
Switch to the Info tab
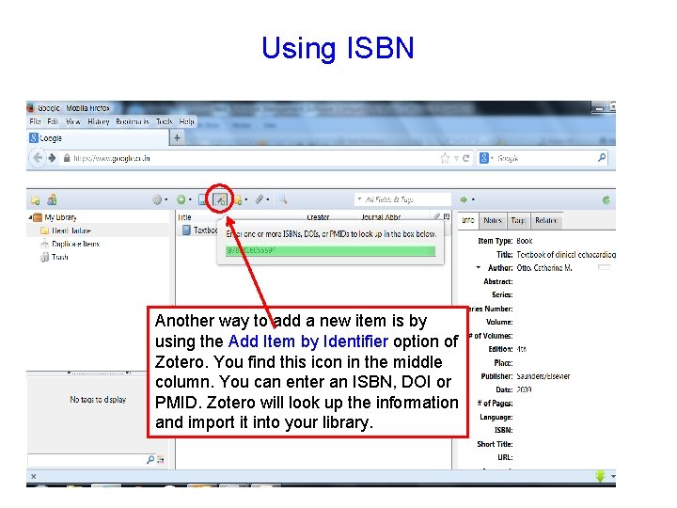pyautogui.click(x=468, y=220)
